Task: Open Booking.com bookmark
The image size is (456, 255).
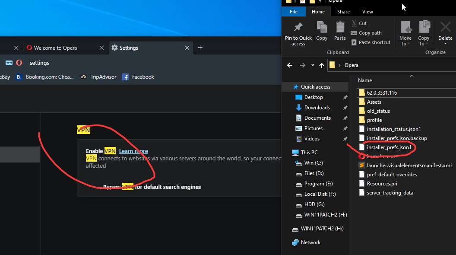Action: click(45, 77)
